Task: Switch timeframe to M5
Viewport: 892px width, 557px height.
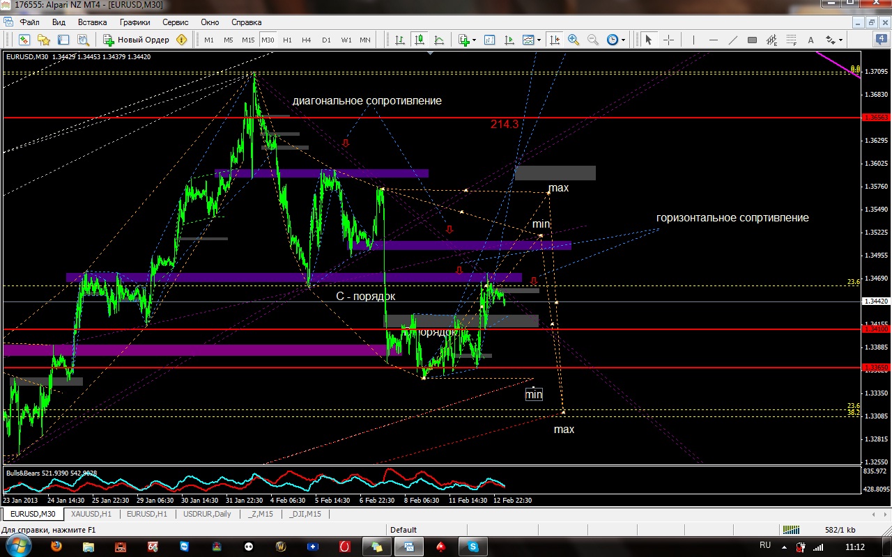Action: [x=229, y=40]
